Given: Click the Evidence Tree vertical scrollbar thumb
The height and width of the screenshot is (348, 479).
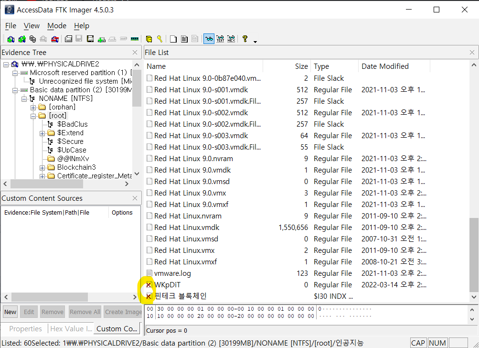Looking at the screenshot, I should pos(137,88).
